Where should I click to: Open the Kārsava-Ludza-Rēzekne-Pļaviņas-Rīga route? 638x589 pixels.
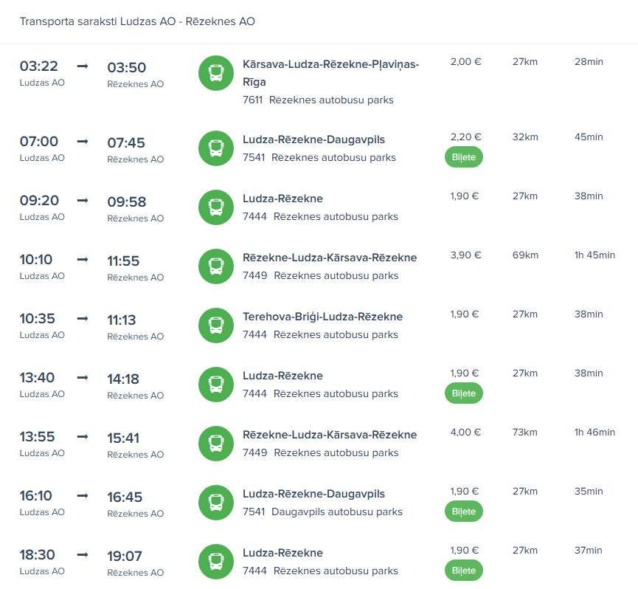330,73
